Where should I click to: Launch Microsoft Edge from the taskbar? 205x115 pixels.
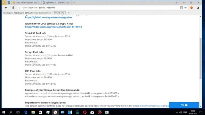(26, 112)
